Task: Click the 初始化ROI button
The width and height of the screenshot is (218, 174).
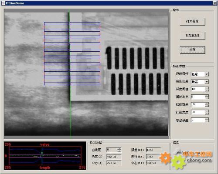Action: [192, 35]
